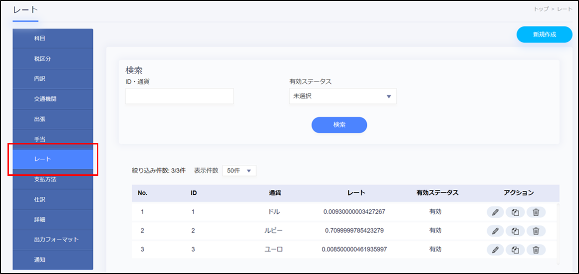This screenshot has width=579, height=274.
Task: Expand the 表示件数 50件 dropdown
Action: click(239, 171)
